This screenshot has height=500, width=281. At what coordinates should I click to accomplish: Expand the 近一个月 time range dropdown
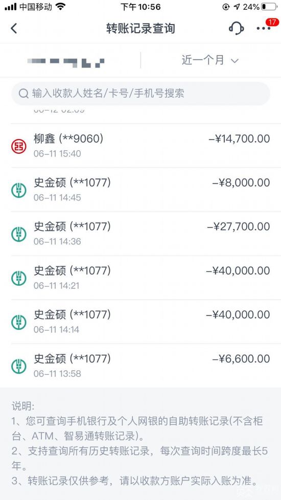click(x=210, y=60)
